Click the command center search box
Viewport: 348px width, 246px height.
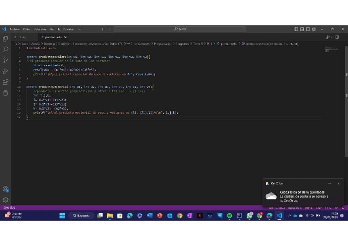[x=180, y=29]
